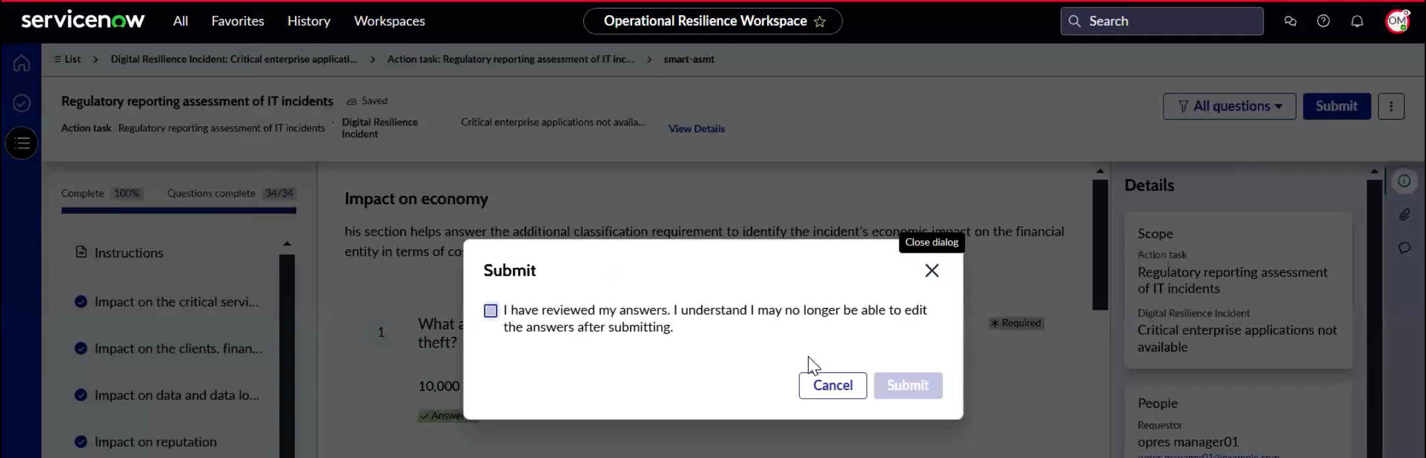This screenshot has width=1426, height=458.
Task: Click the main content scrollbar up arrow
Action: click(1100, 171)
